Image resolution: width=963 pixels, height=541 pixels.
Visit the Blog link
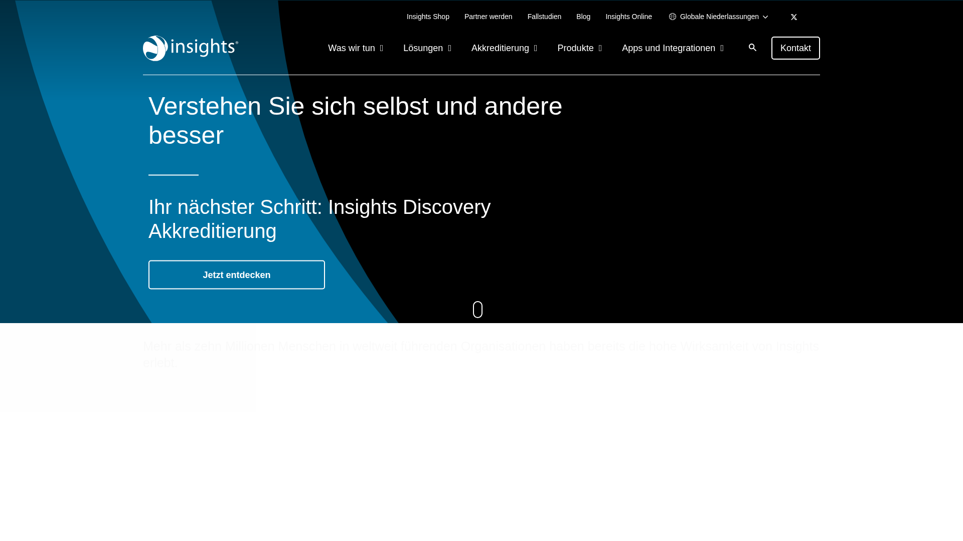pos(583,17)
